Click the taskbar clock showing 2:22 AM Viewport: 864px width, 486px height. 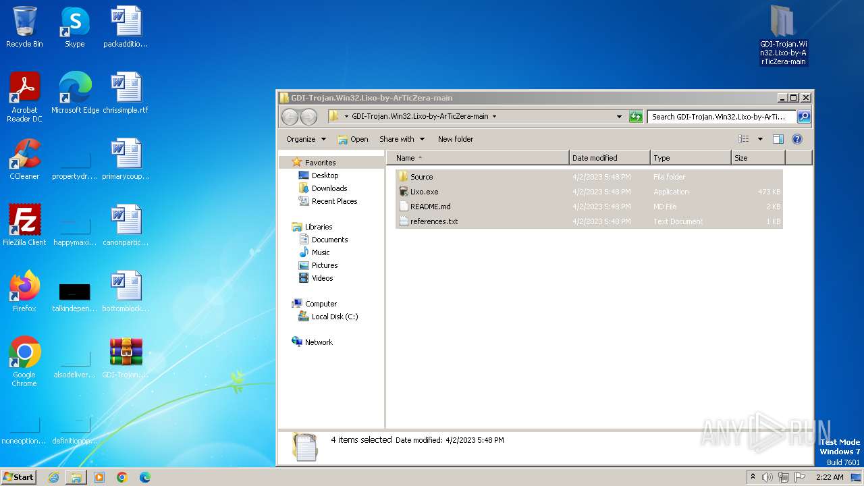830,477
